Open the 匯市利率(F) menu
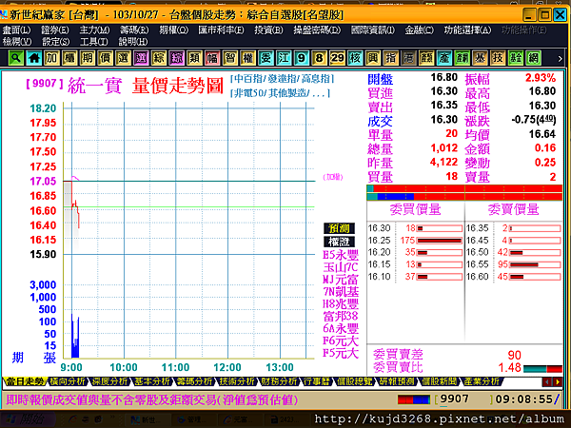This screenshot has width=571, height=428. point(221,30)
